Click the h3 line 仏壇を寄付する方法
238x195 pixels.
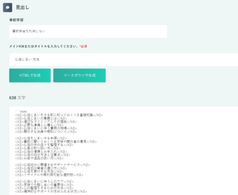pyautogui.click(x=39, y=172)
